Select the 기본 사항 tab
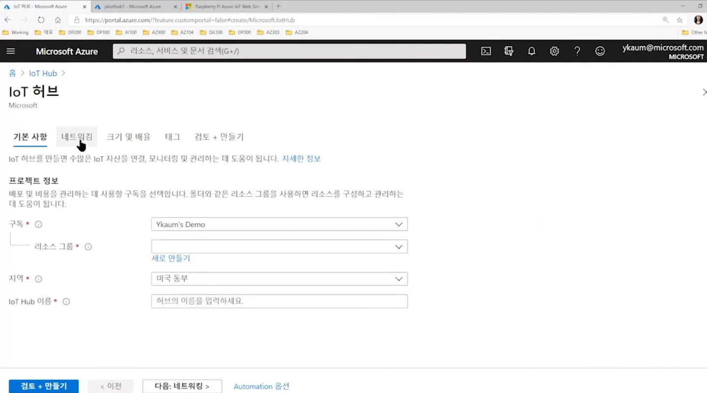The width and height of the screenshot is (707, 393). 30,137
